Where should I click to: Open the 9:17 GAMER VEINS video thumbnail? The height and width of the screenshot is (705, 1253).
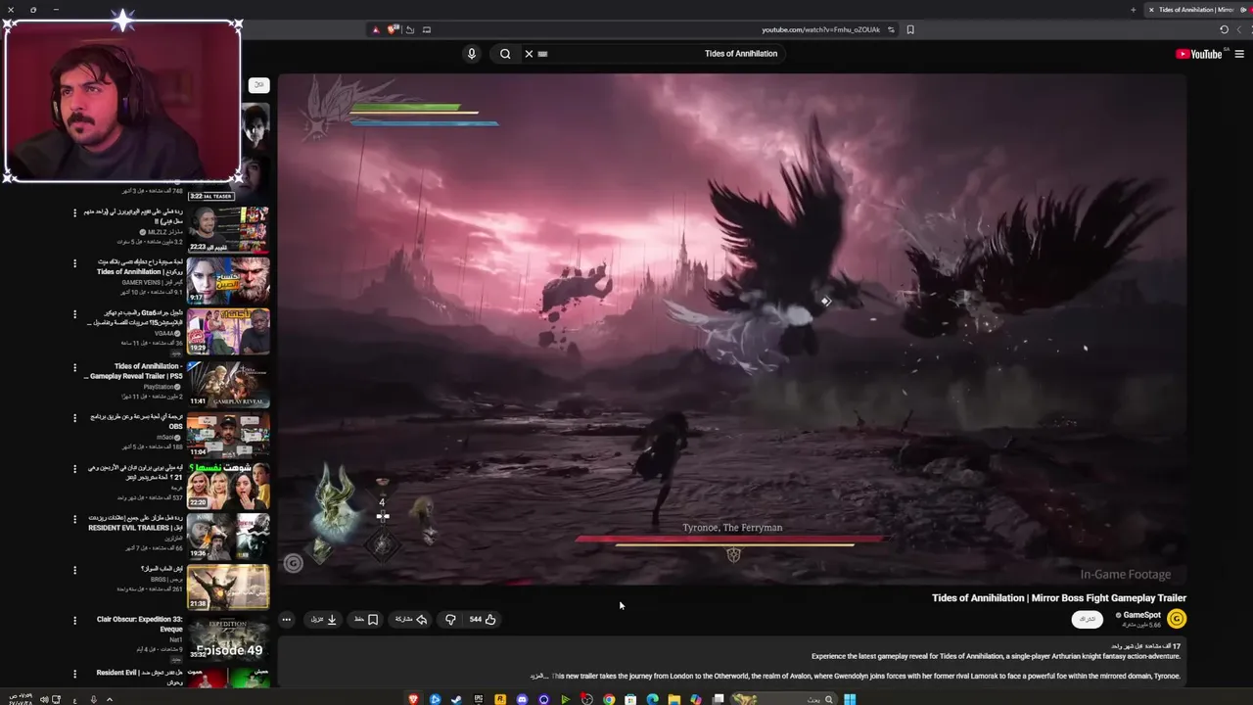pos(228,280)
